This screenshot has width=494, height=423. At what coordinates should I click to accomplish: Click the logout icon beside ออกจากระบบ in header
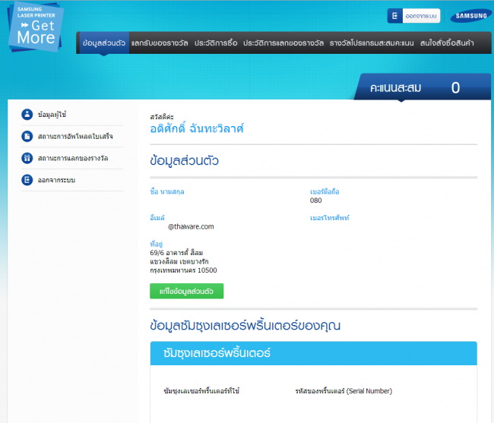(x=394, y=16)
